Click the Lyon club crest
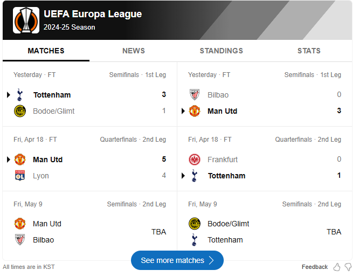This screenshot has width=359, height=277. (x=20, y=176)
